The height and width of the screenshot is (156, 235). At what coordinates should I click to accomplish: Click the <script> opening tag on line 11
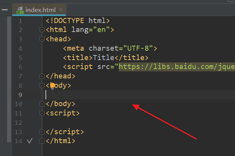(63, 113)
